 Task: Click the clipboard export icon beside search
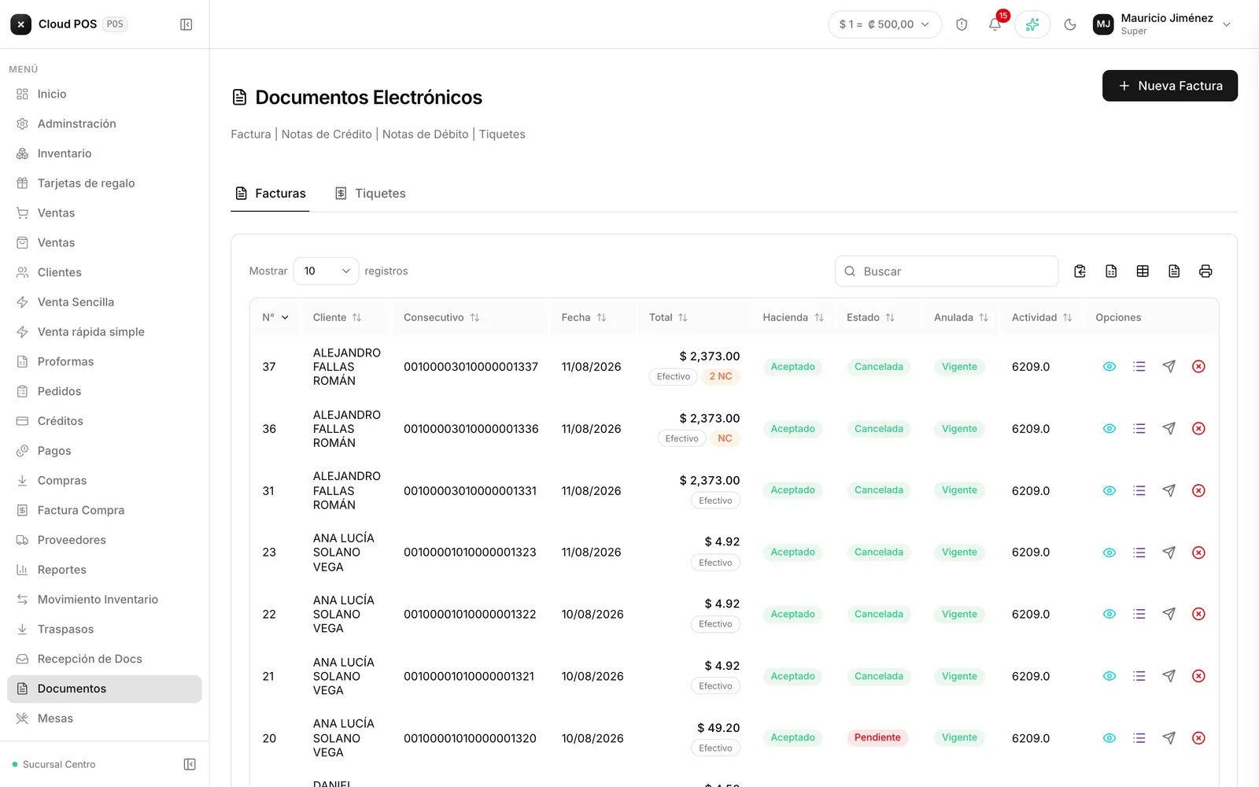(1080, 272)
